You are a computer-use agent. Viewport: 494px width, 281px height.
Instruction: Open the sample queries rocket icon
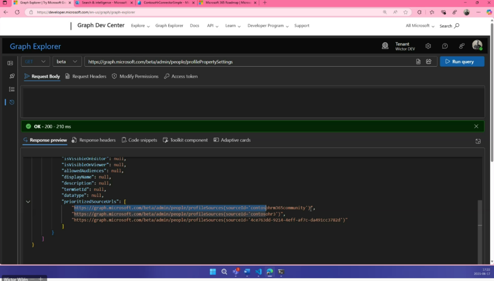[12, 76]
